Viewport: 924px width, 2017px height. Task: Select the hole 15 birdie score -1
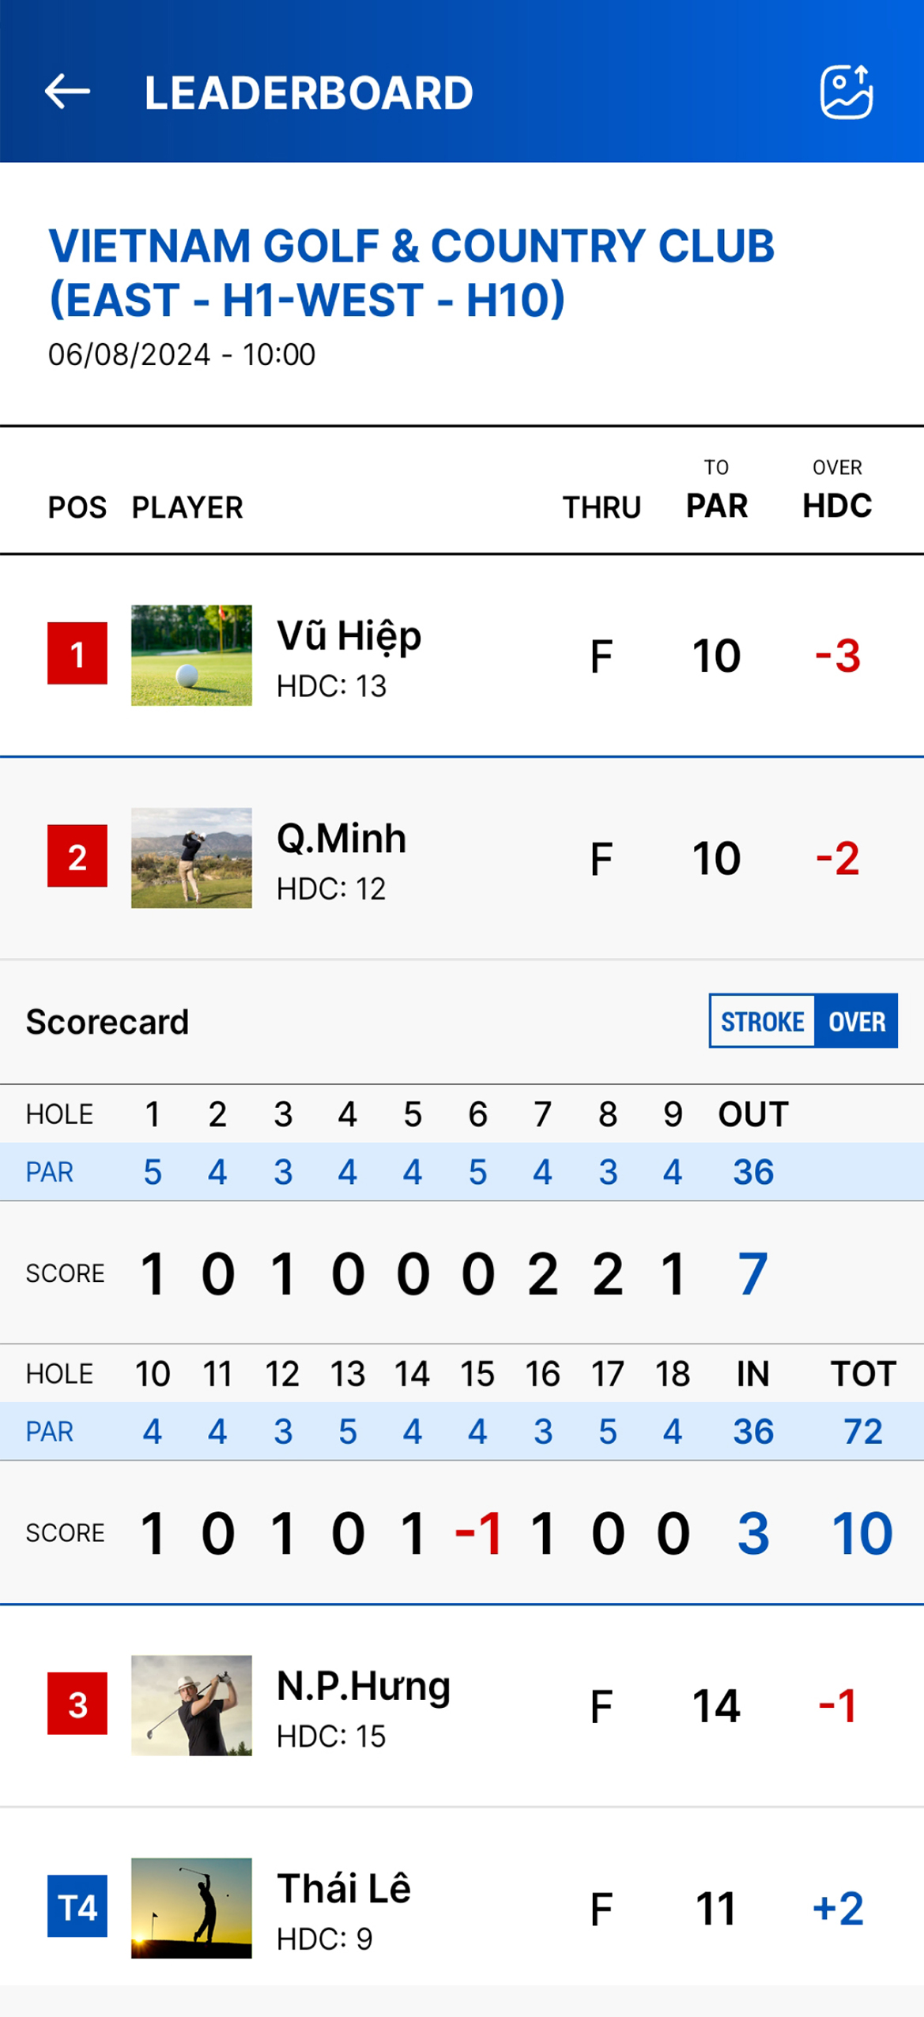coord(478,1533)
